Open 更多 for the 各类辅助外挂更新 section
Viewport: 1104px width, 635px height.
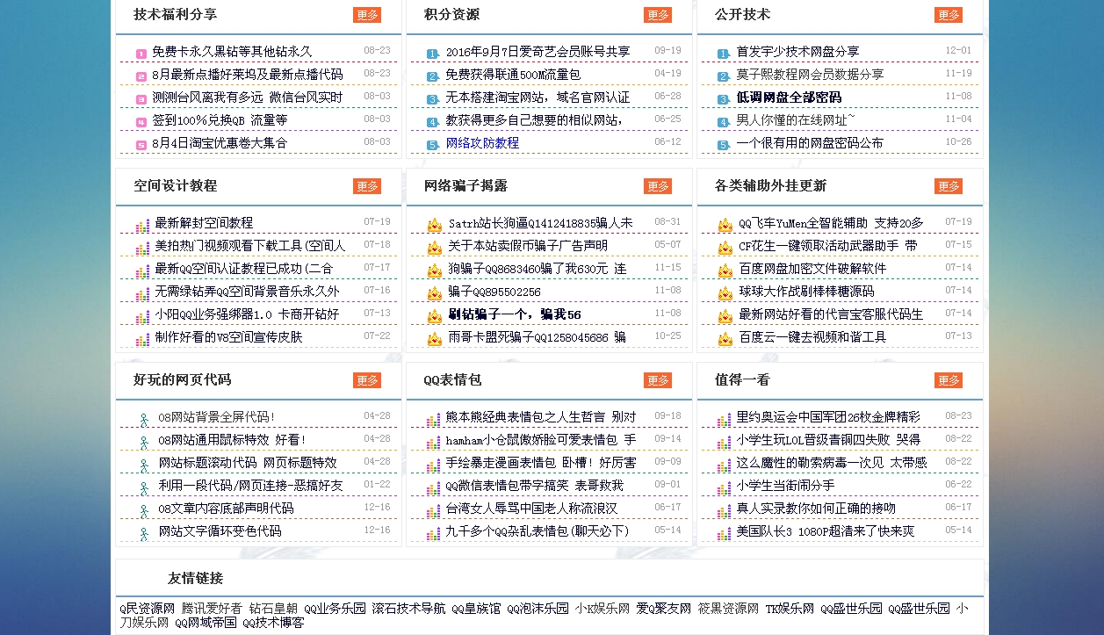click(x=949, y=186)
